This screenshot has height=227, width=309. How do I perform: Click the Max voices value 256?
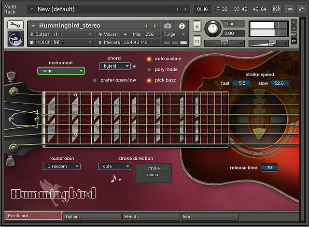[x=150, y=34]
